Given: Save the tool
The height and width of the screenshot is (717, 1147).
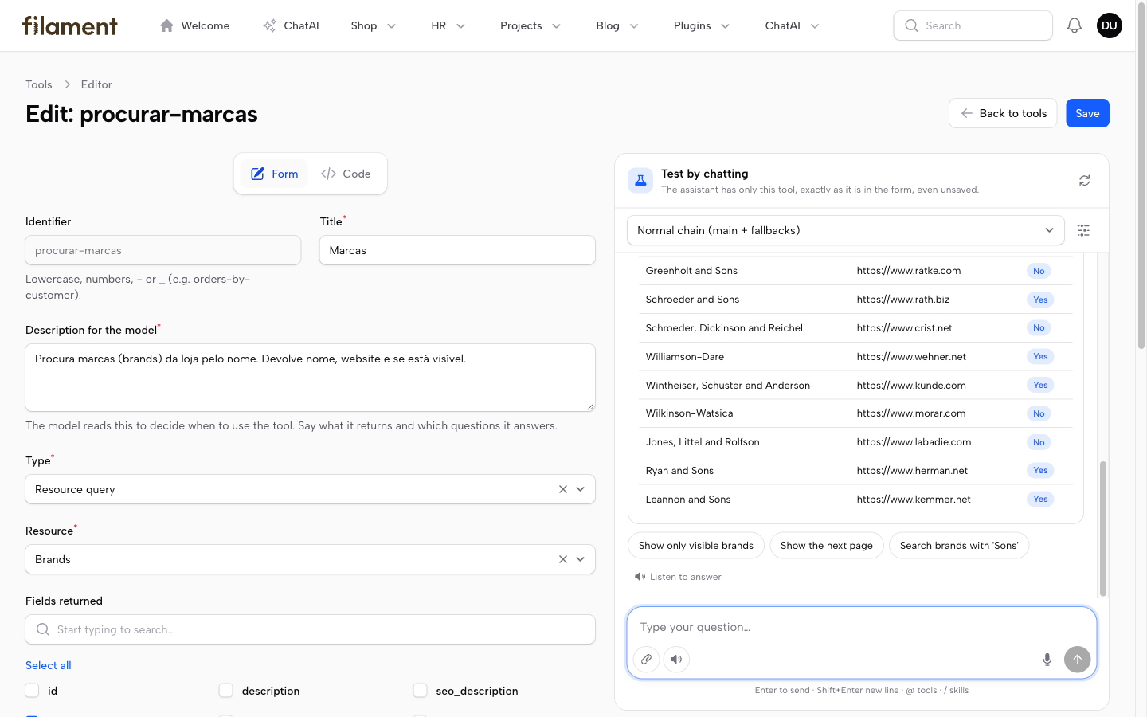Looking at the screenshot, I should coord(1087,113).
